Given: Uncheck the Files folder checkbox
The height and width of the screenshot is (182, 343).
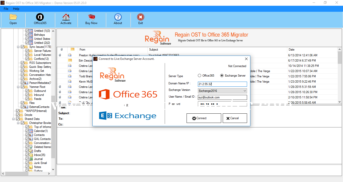Looking at the screenshot, I should [22, 103].
